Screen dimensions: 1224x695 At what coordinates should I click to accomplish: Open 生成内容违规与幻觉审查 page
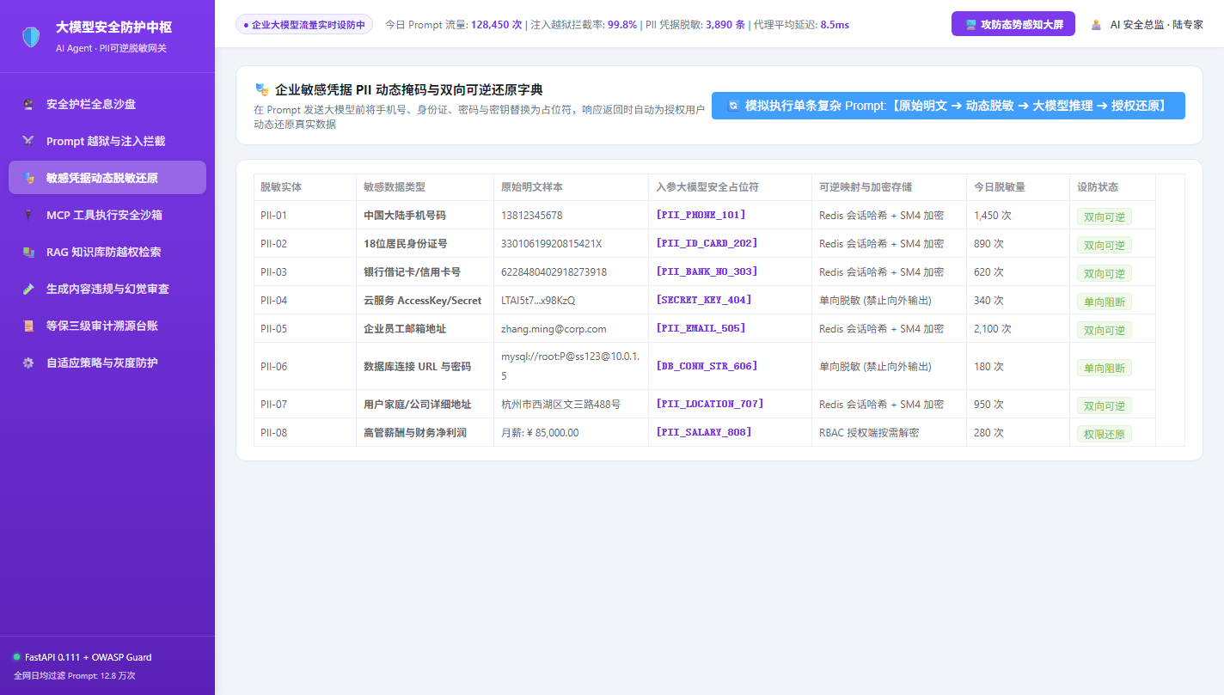(107, 289)
